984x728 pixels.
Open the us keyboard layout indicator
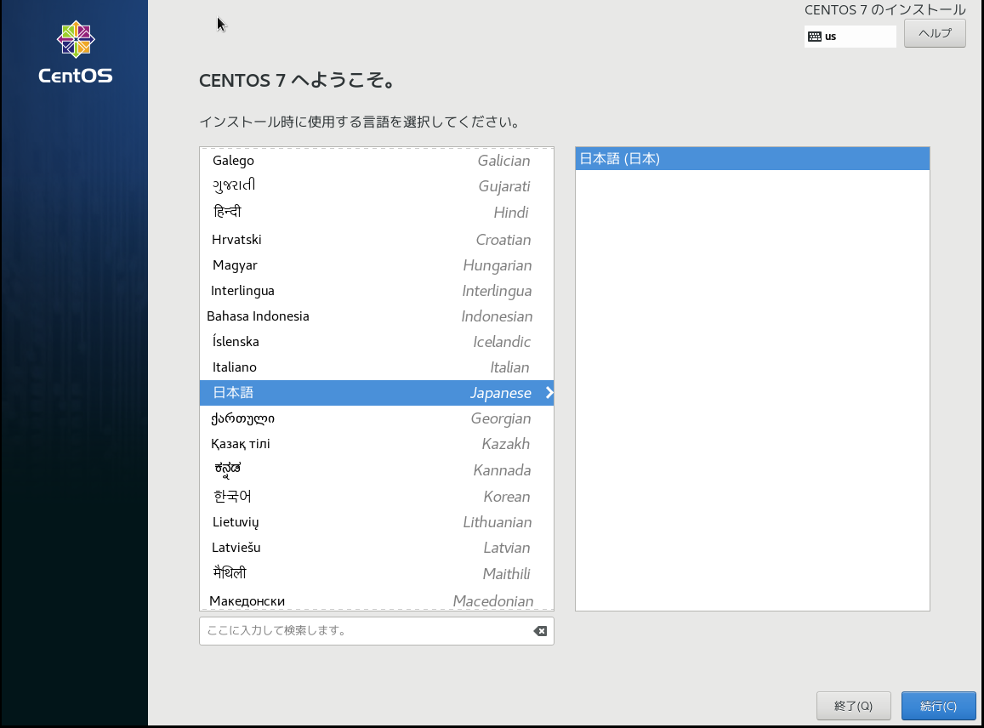[850, 37]
